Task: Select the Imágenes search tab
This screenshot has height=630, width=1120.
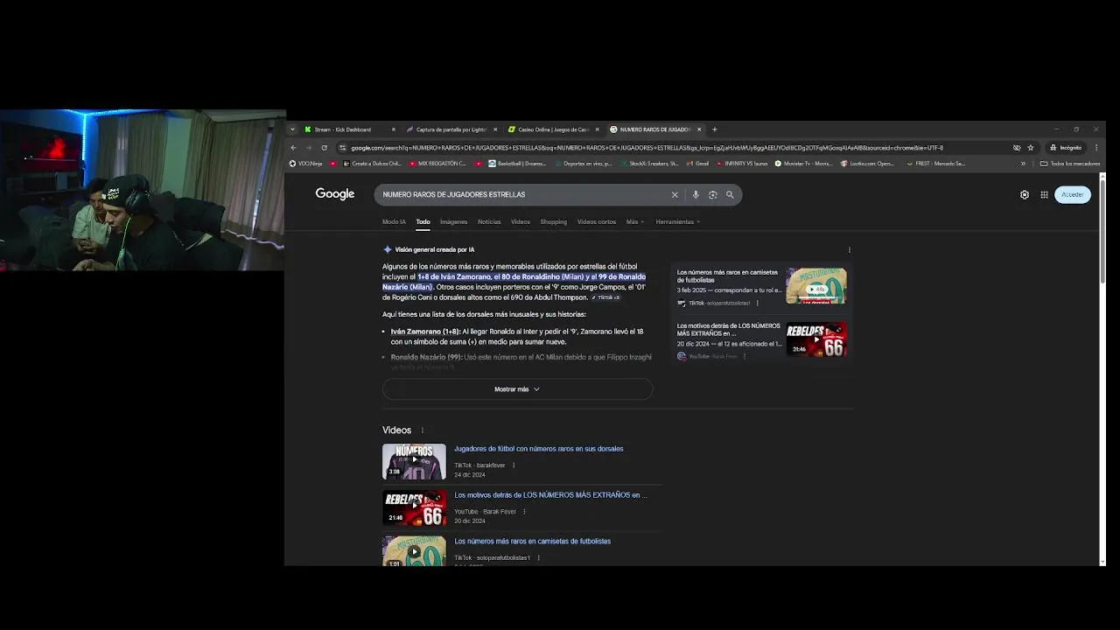Action: [x=453, y=222]
